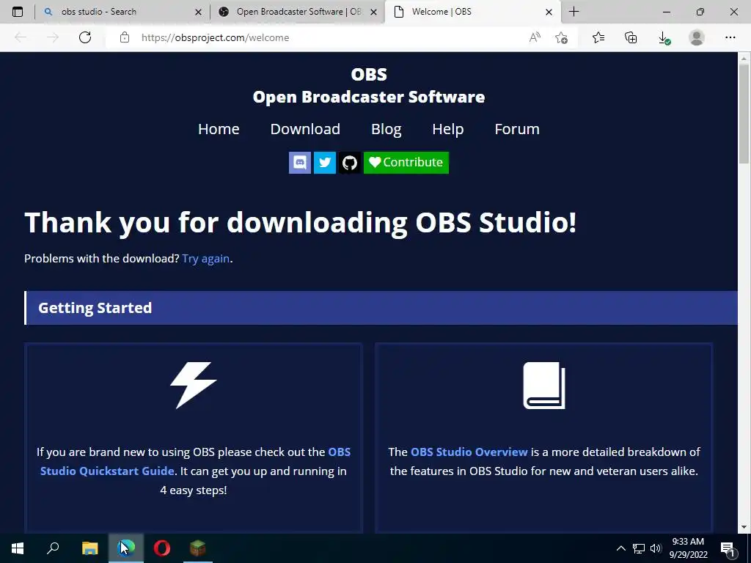The width and height of the screenshot is (751, 563).
Task: Click the book overview icon
Action: coord(544,386)
